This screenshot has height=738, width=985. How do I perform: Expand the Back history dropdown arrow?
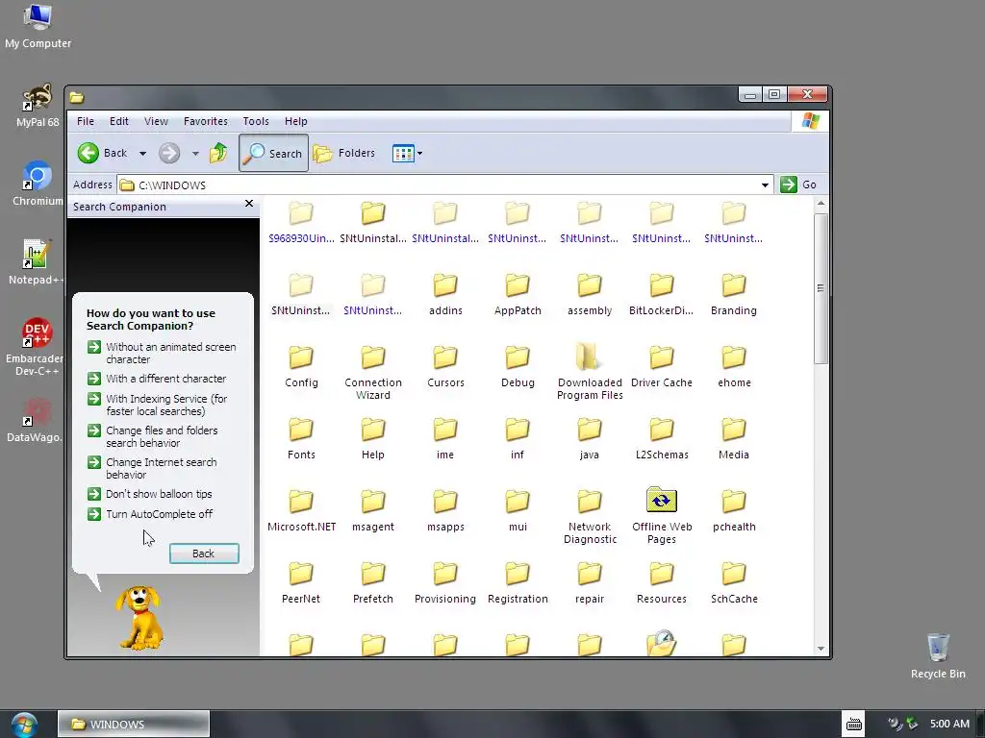(142, 153)
